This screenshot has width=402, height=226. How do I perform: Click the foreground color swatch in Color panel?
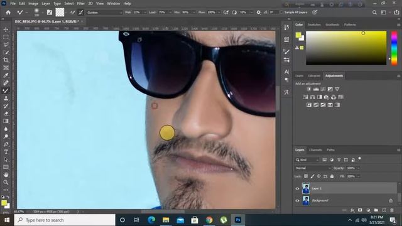pos(298,35)
